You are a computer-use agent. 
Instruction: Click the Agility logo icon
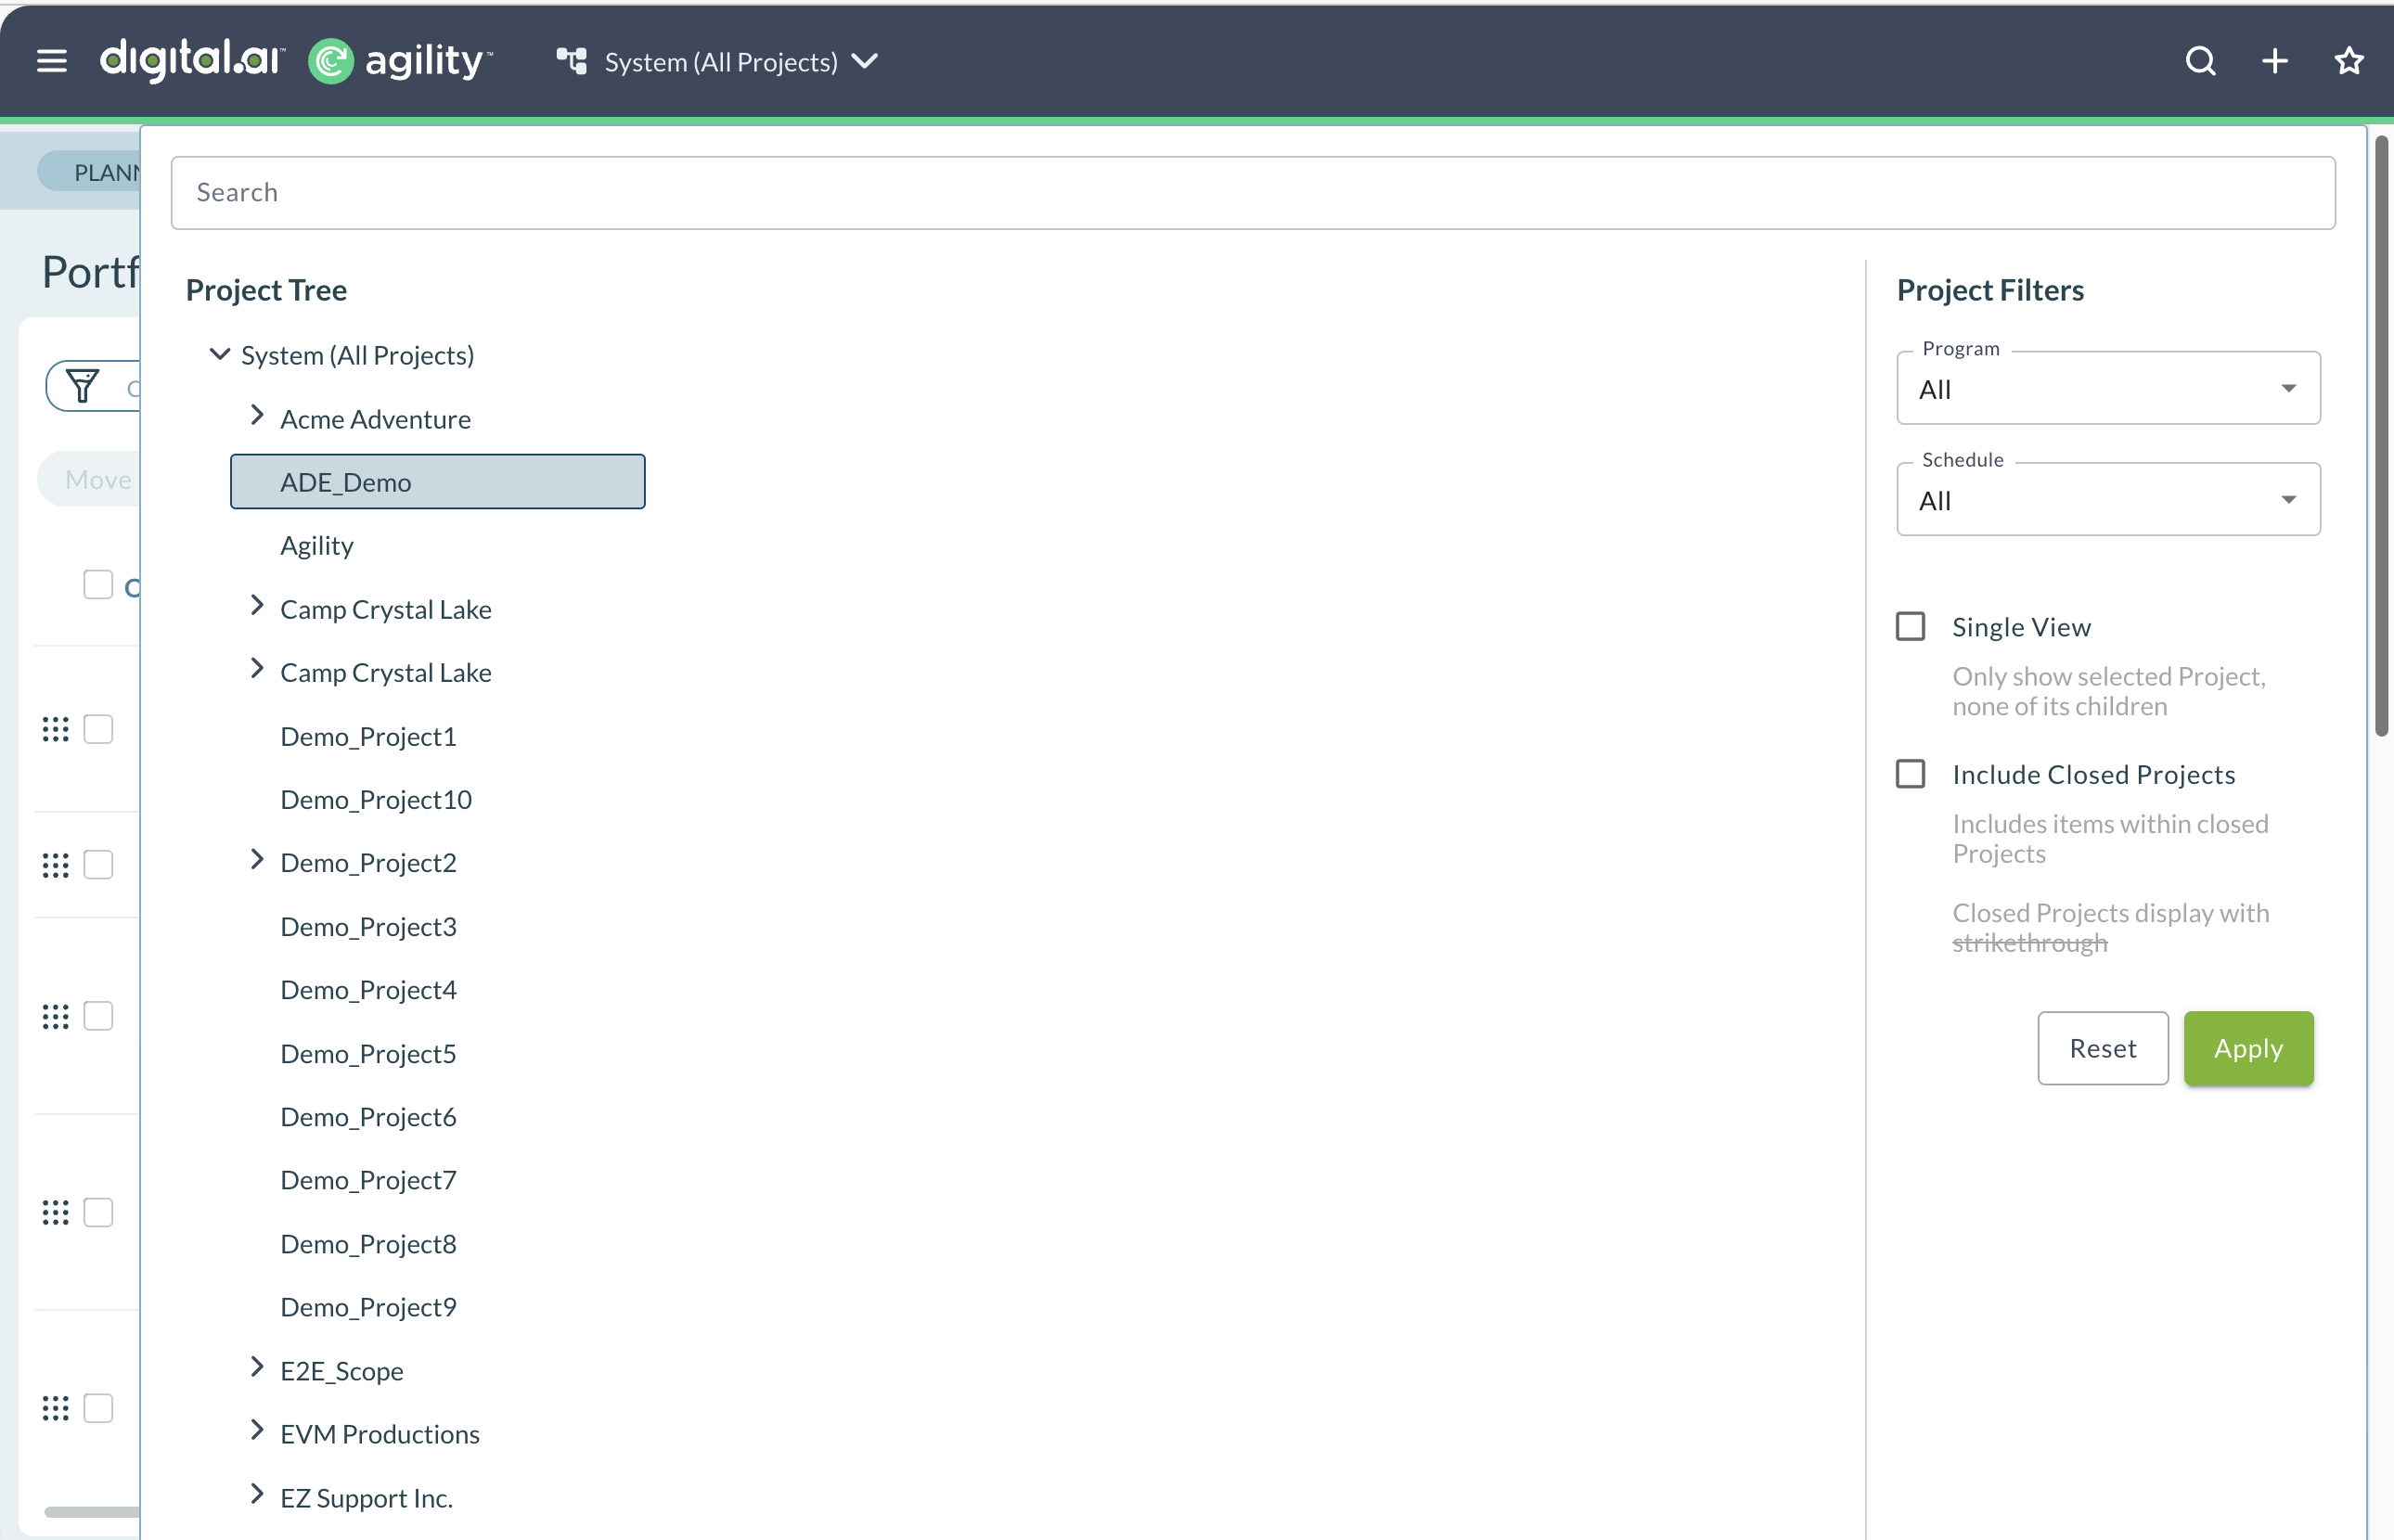pos(331,62)
